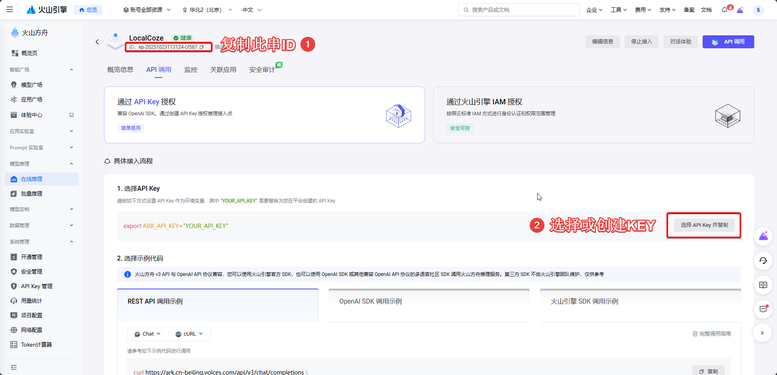Open the cURL language dropdown
The height and width of the screenshot is (375, 777).
point(189,334)
